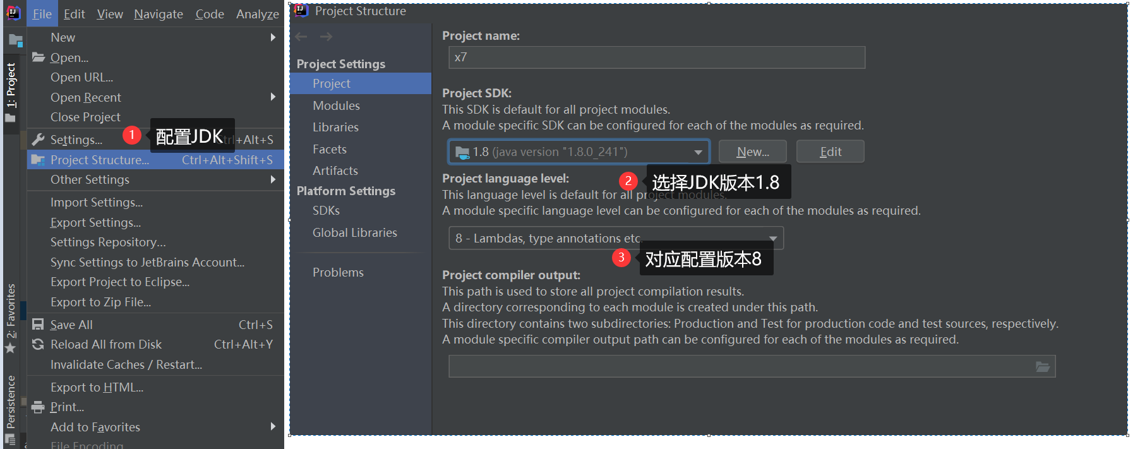Click the New... SDK button
The image size is (1140, 449).
[752, 152]
